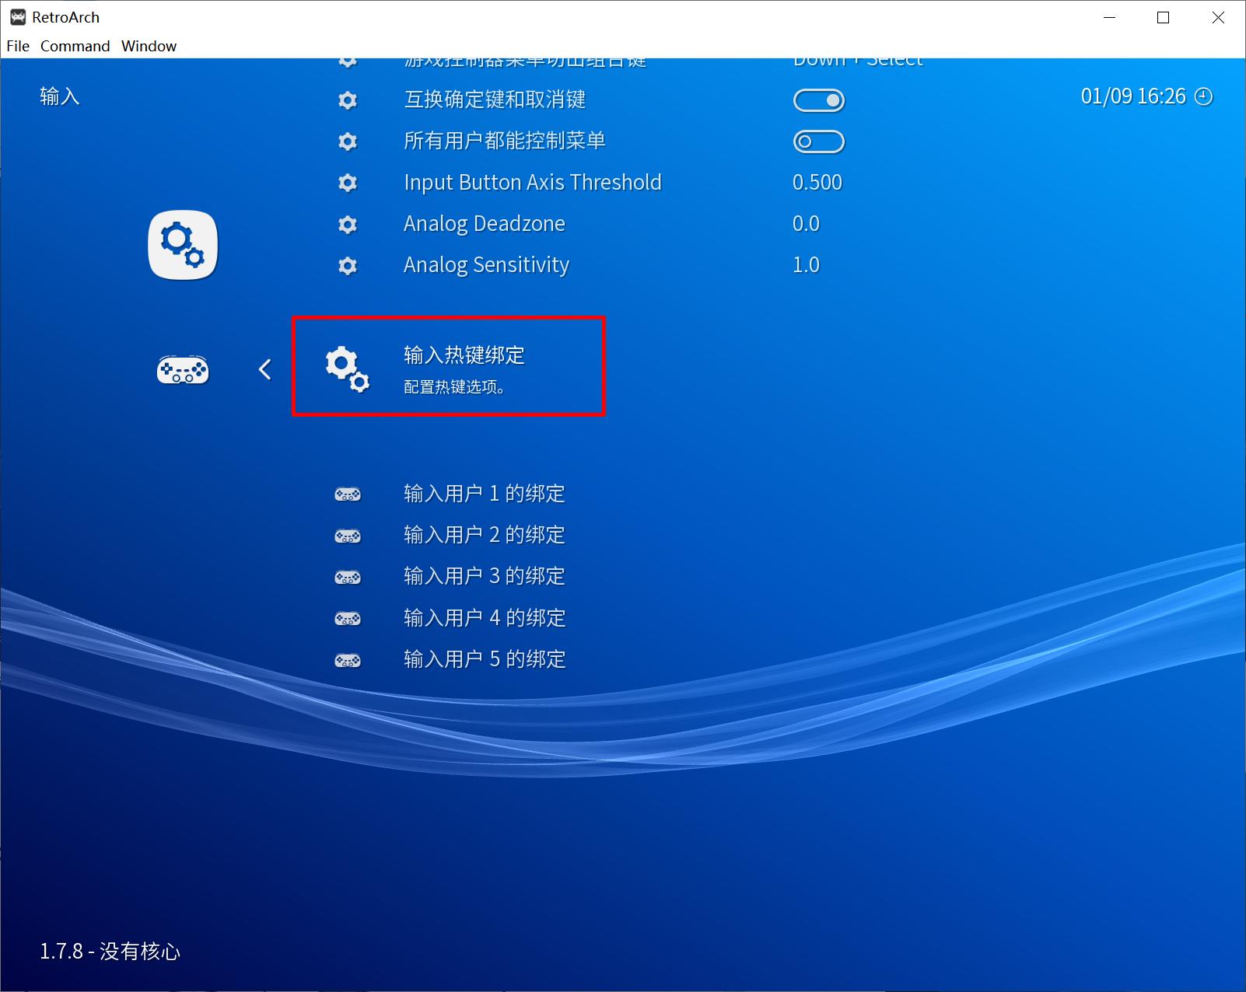The image size is (1246, 992).
Task: Click the gears icon beside 输入热键绑定
Action: 347,369
